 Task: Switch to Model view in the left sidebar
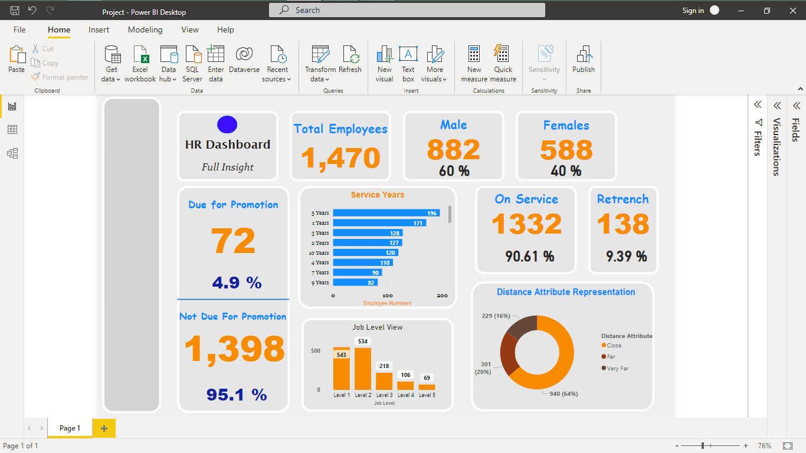click(12, 153)
